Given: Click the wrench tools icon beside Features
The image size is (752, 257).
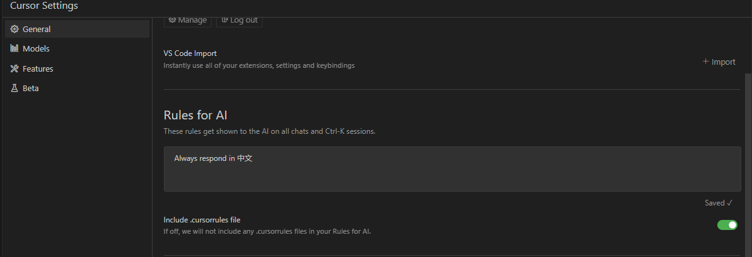Looking at the screenshot, I should pos(14,68).
